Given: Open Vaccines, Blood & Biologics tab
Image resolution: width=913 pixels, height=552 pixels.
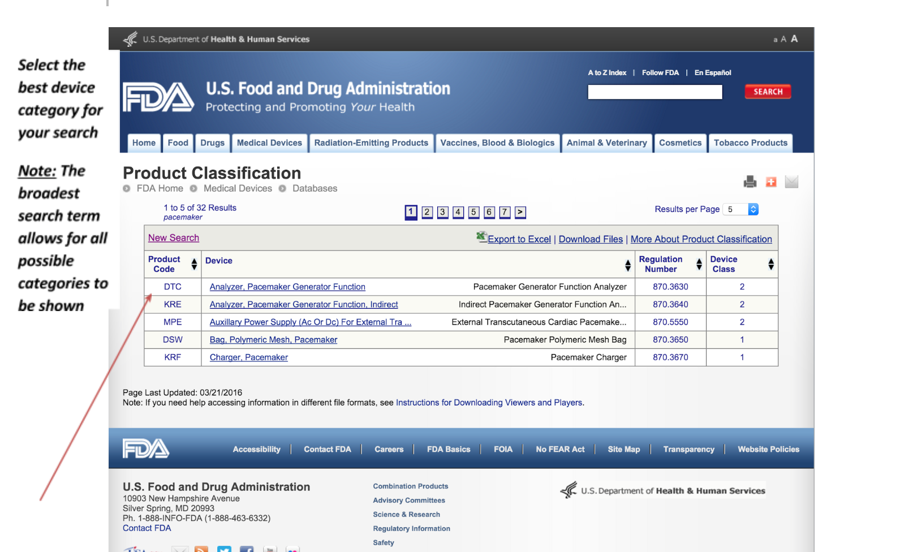Looking at the screenshot, I should click(497, 143).
